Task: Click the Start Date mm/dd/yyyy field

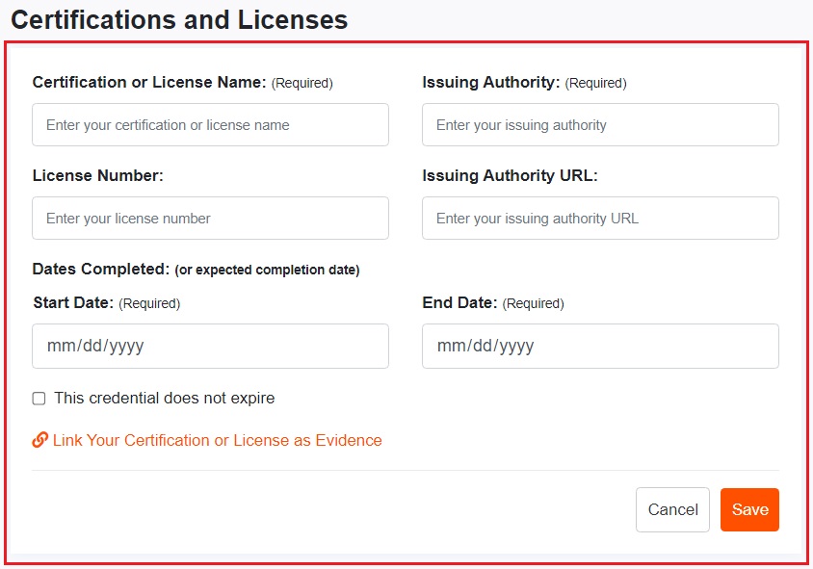Action: 210,346
